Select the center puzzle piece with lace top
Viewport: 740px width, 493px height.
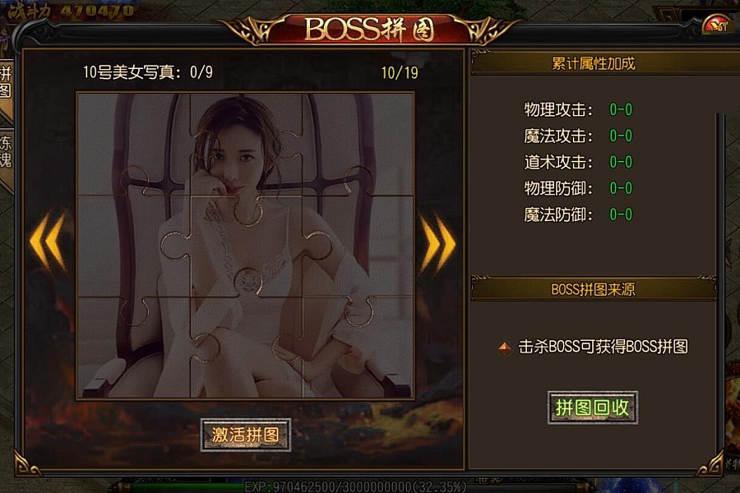coord(246,246)
